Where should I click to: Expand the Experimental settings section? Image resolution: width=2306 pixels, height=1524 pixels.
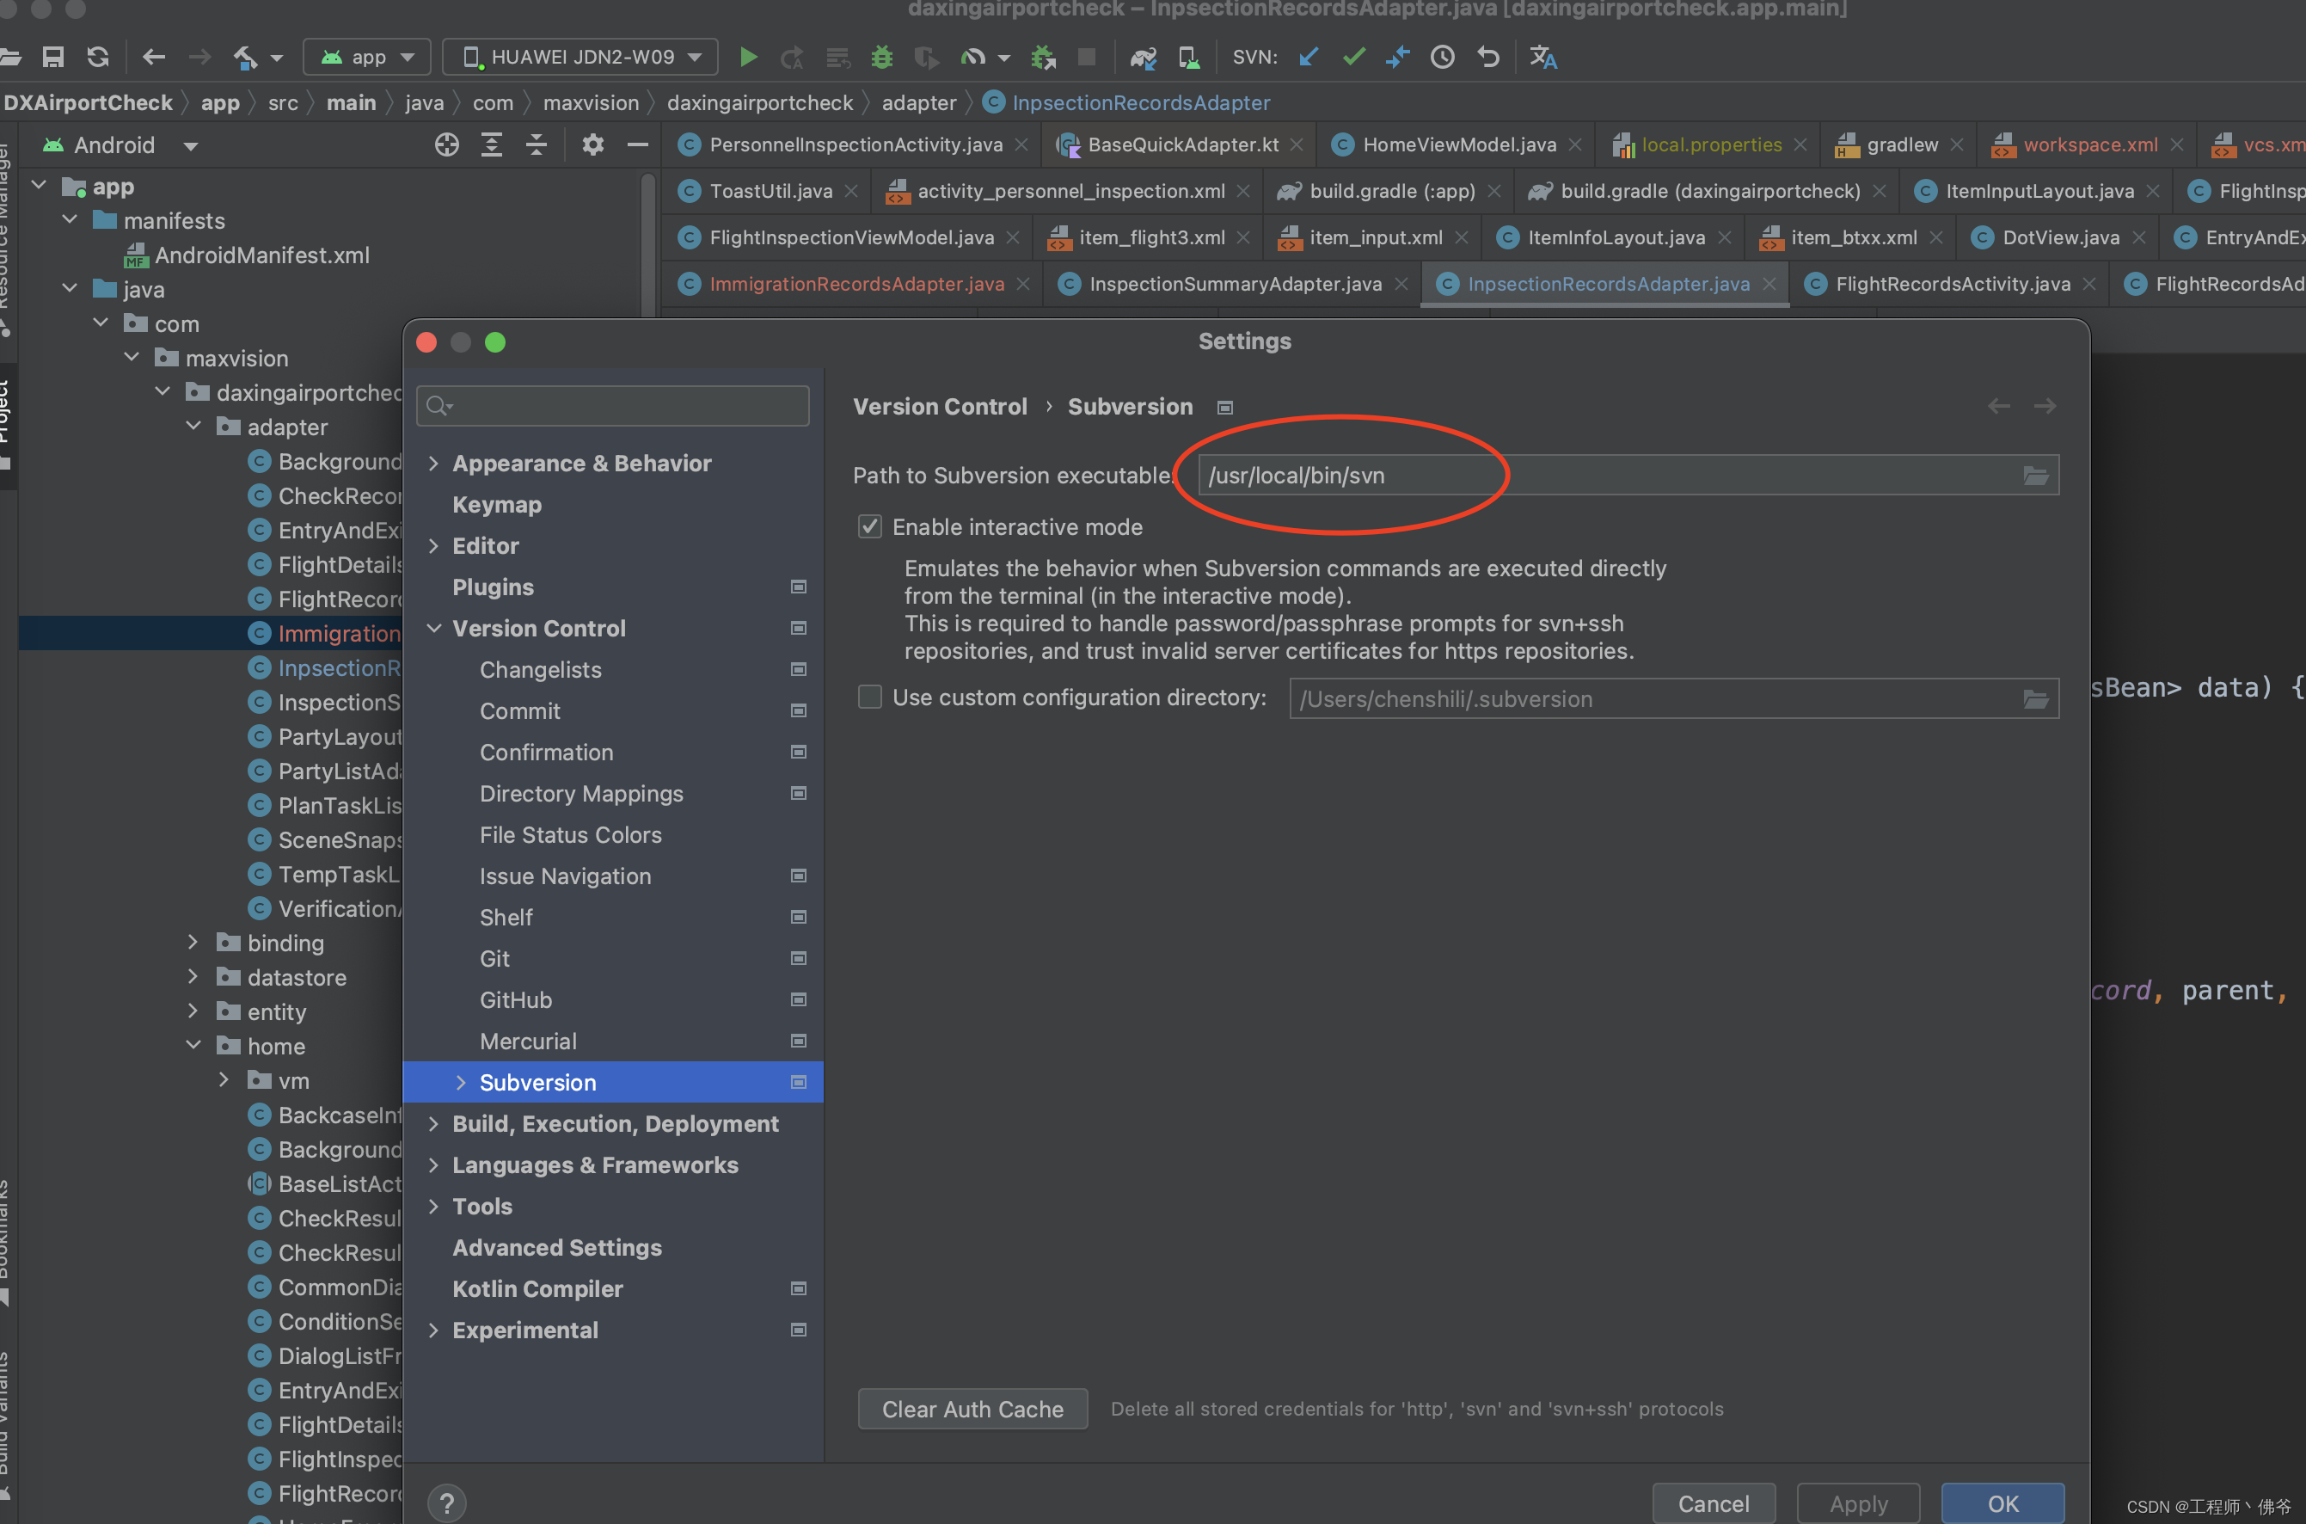433,1330
